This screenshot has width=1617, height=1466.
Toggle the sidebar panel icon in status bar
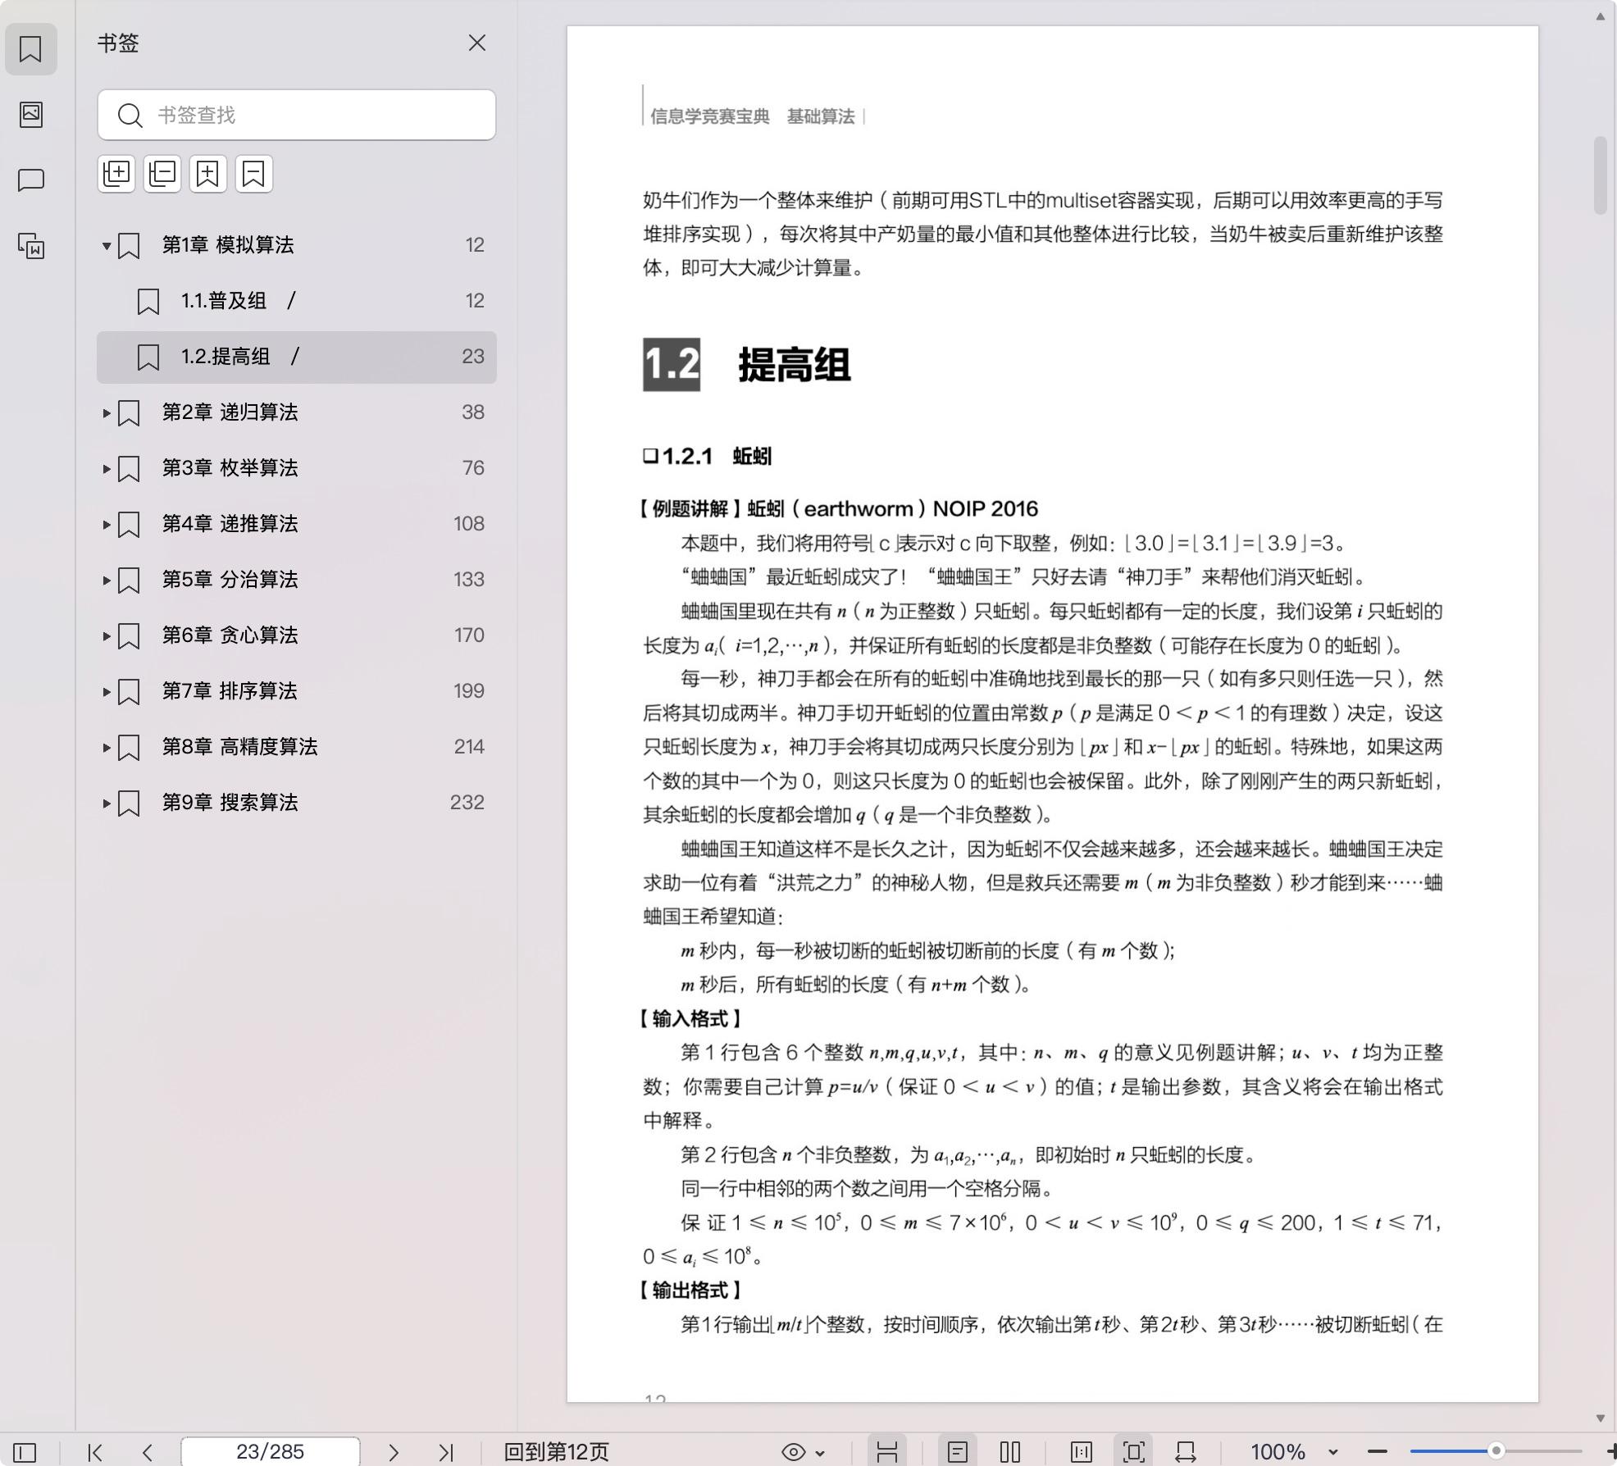(x=25, y=1452)
